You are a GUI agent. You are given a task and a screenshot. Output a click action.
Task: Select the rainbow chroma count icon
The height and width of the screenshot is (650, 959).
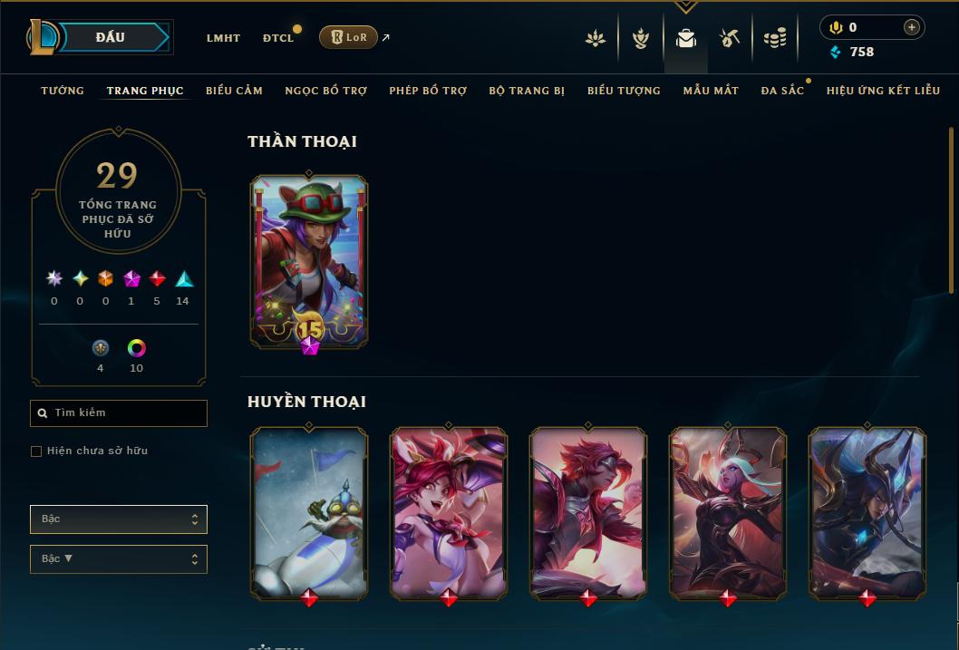pos(136,348)
